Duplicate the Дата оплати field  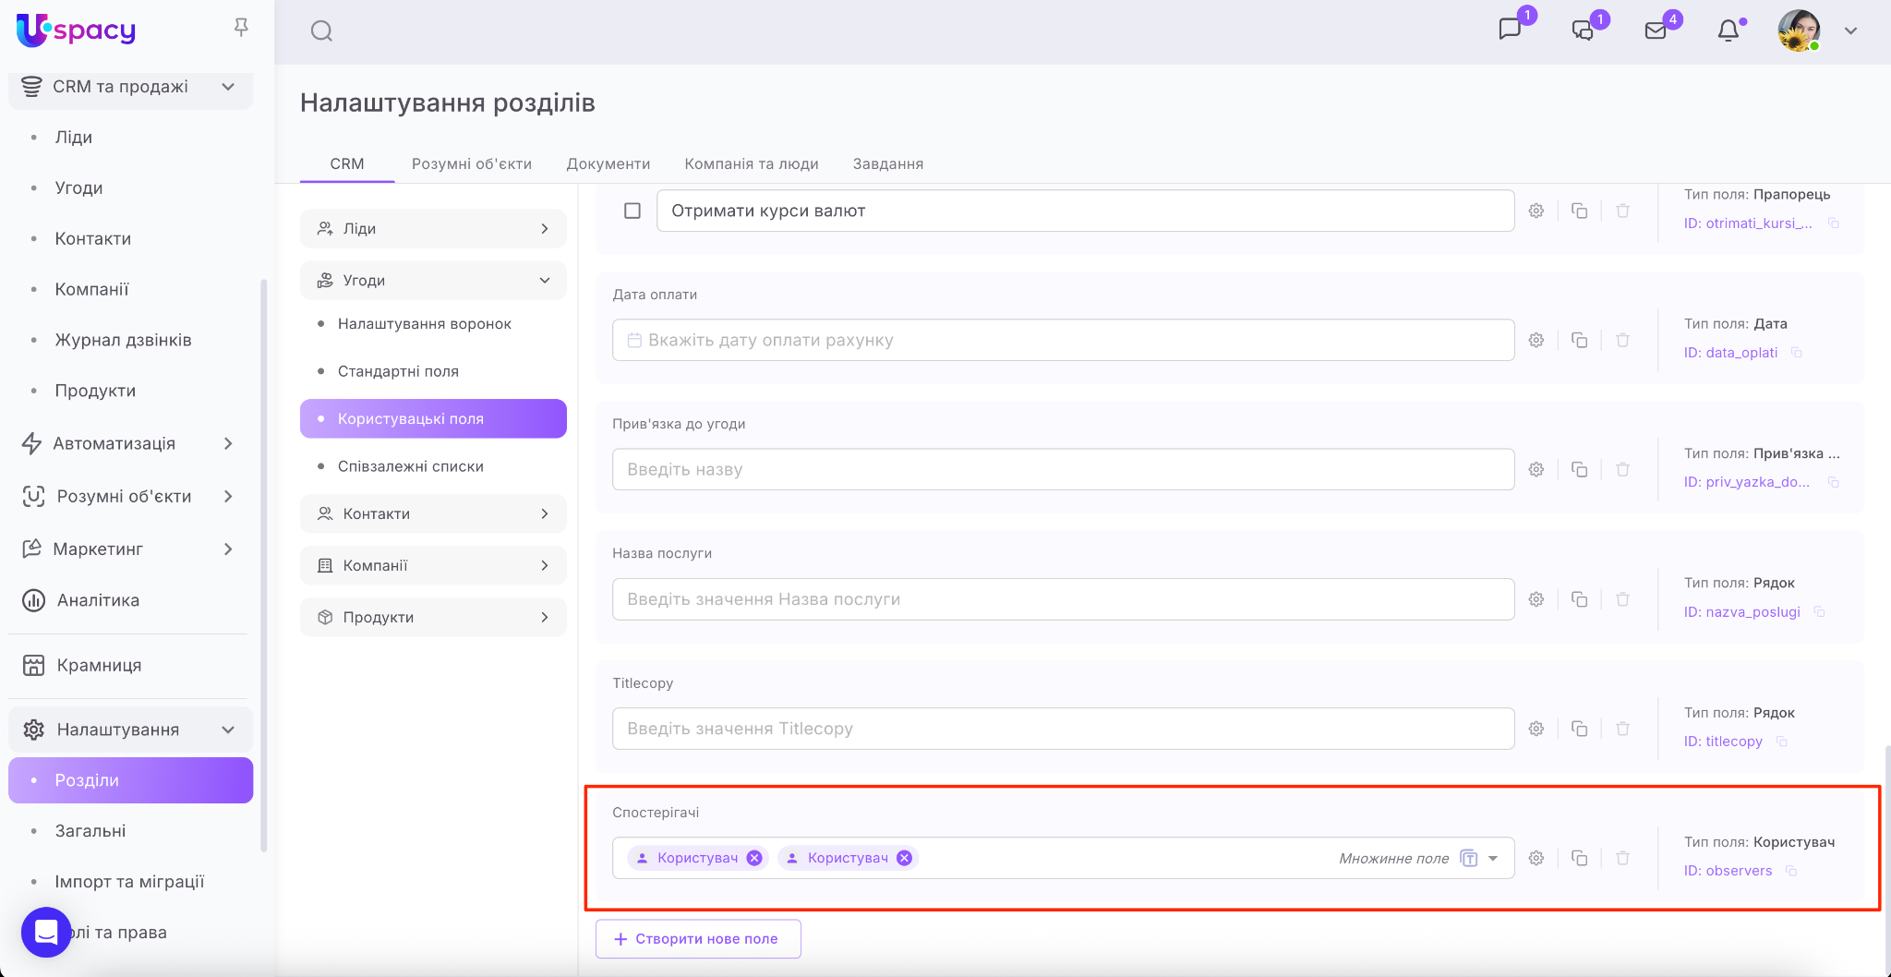1579,340
